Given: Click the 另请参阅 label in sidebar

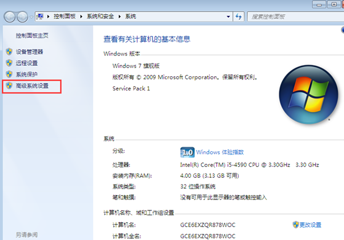Looking at the screenshot, I should 26,235.
